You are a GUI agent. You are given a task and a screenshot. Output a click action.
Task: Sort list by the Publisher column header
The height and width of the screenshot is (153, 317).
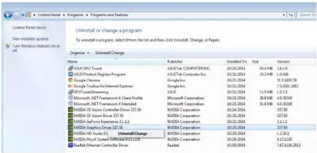pyautogui.click(x=196, y=61)
